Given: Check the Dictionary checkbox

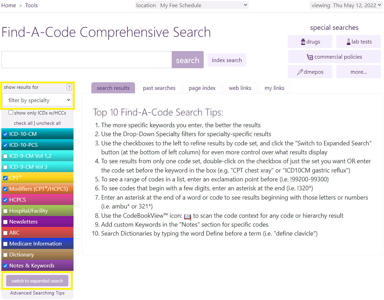Looking at the screenshot, I should point(5,255).
